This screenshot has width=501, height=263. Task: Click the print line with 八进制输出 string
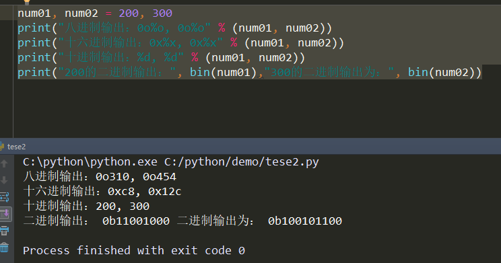click(175, 28)
